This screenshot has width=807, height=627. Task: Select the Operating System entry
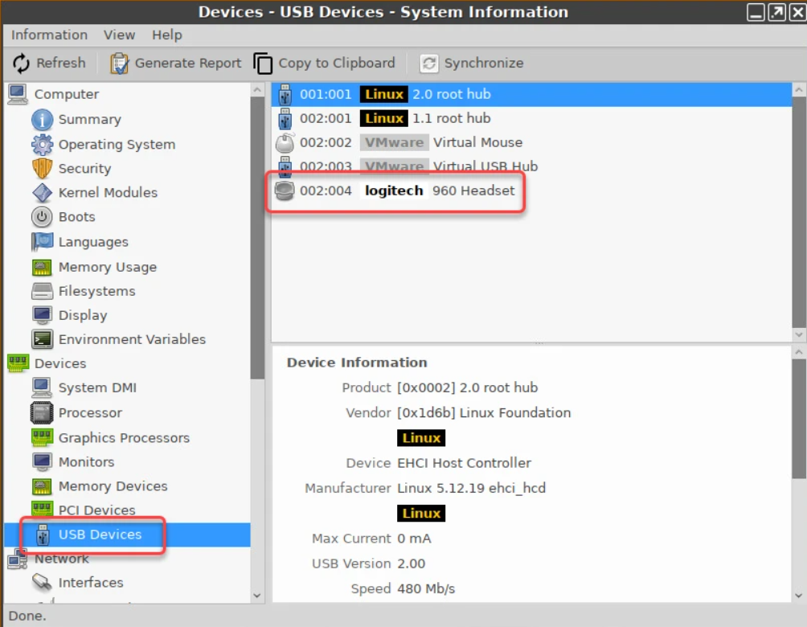[117, 144]
